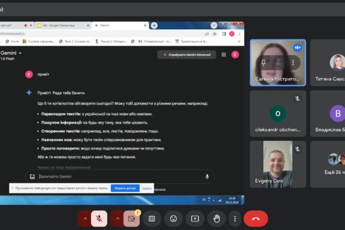
Task: Open more options three-dot menu in Meet bar
Action: 235,218
